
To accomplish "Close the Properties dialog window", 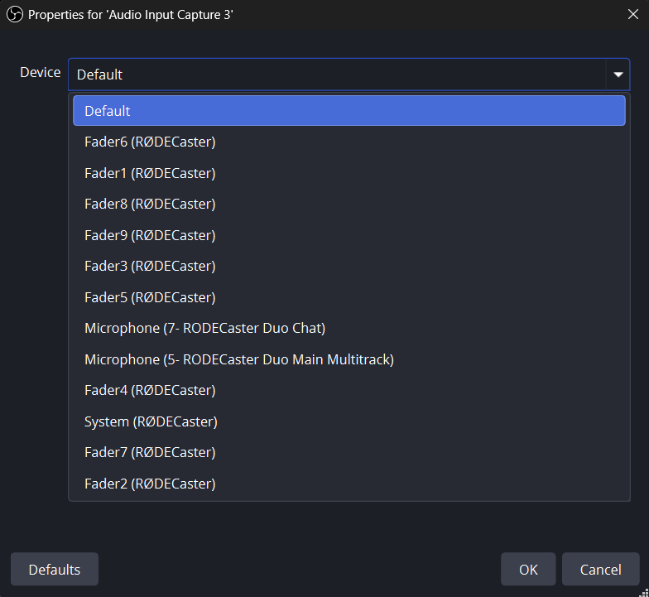I will click(x=632, y=15).
